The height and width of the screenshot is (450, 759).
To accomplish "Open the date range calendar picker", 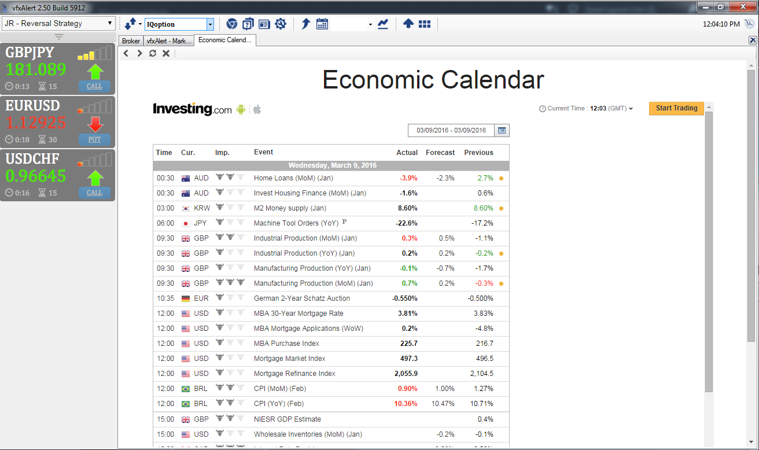I will click(x=502, y=130).
